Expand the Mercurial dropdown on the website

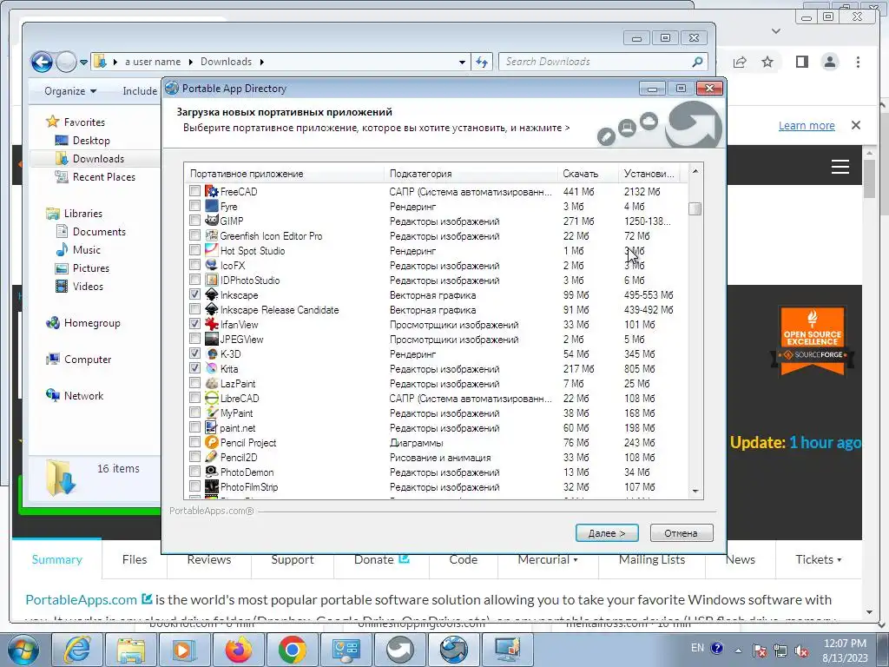click(x=548, y=560)
